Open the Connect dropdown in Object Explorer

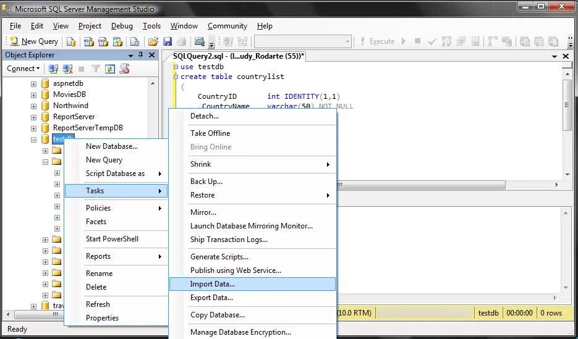(23, 69)
